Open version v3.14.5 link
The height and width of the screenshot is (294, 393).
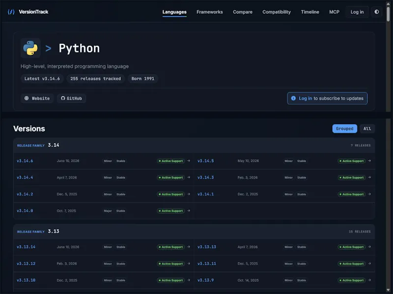point(205,161)
